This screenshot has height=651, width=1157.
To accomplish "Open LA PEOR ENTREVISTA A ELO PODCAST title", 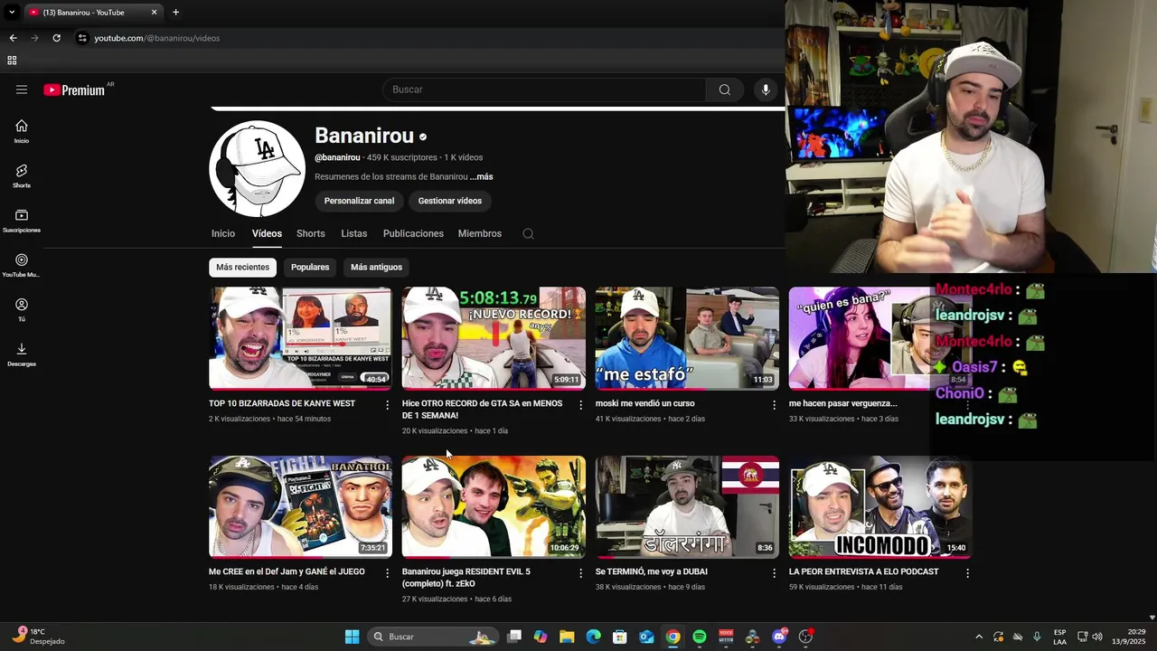I will [863, 571].
